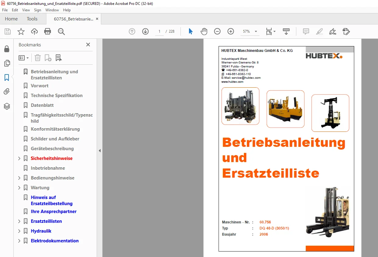Image resolution: width=378 pixels, height=257 pixels.
Task: Open the Attachments paperclip panel
Action: (7, 92)
